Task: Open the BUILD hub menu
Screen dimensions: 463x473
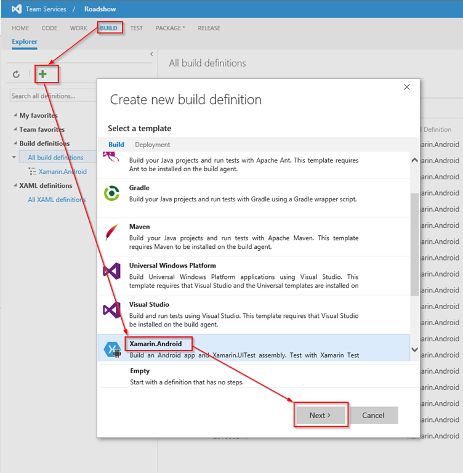Action: [x=108, y=28]
